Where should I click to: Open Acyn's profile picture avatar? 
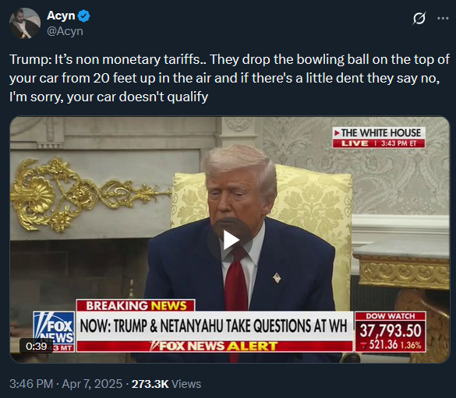(25, 23)
